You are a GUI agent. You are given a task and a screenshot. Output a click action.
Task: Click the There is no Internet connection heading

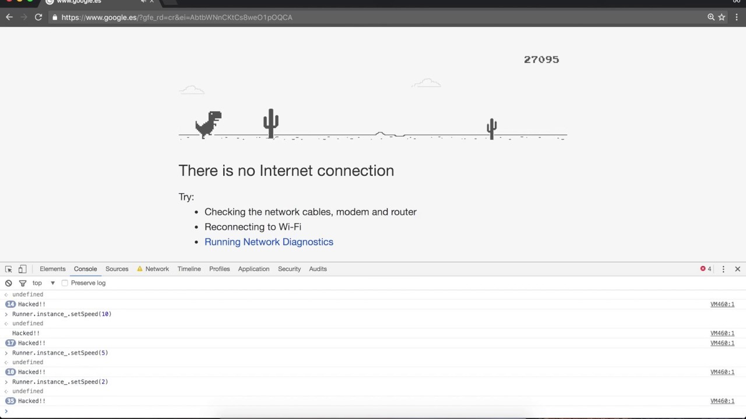point(286,171)
